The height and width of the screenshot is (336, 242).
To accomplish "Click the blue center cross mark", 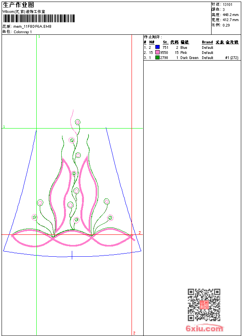I will point(72,255).
